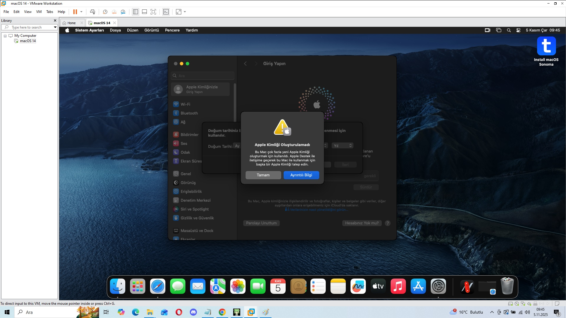Viewport: 566px width, 318px height.
Task: Open Calendar app in the dock
Action: point(278,286)
